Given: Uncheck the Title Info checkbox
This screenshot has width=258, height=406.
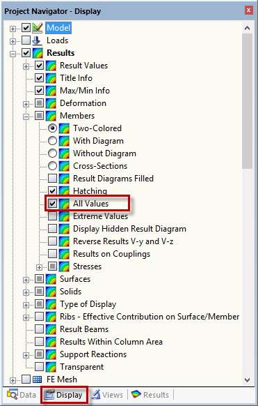Looking at the screenshot, I should click(39, 78).
